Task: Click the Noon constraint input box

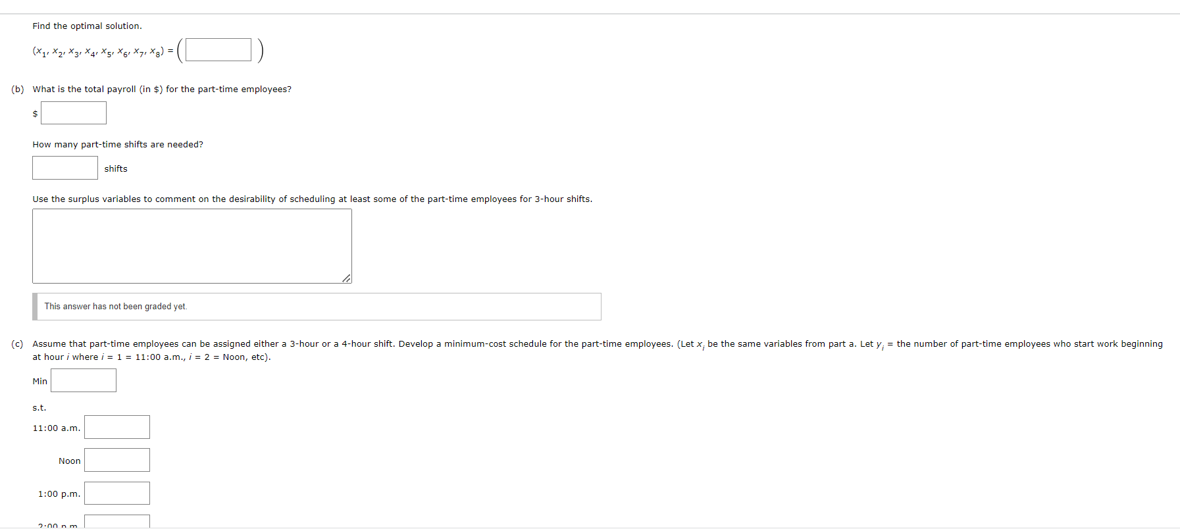Action: (117, 460)
